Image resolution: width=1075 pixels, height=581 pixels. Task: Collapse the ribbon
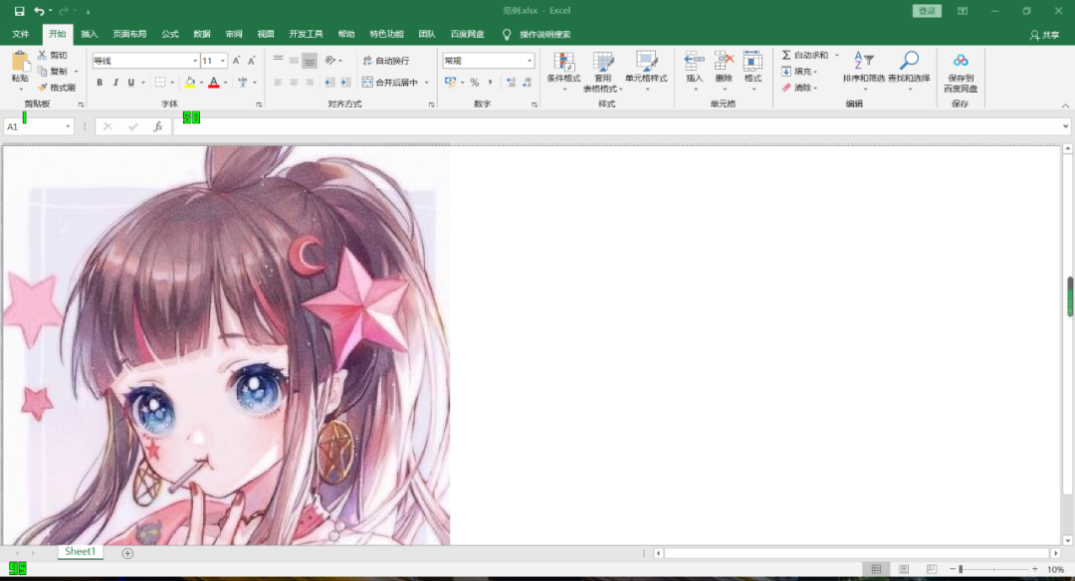pyautogui.click(x=1065, y=104)
